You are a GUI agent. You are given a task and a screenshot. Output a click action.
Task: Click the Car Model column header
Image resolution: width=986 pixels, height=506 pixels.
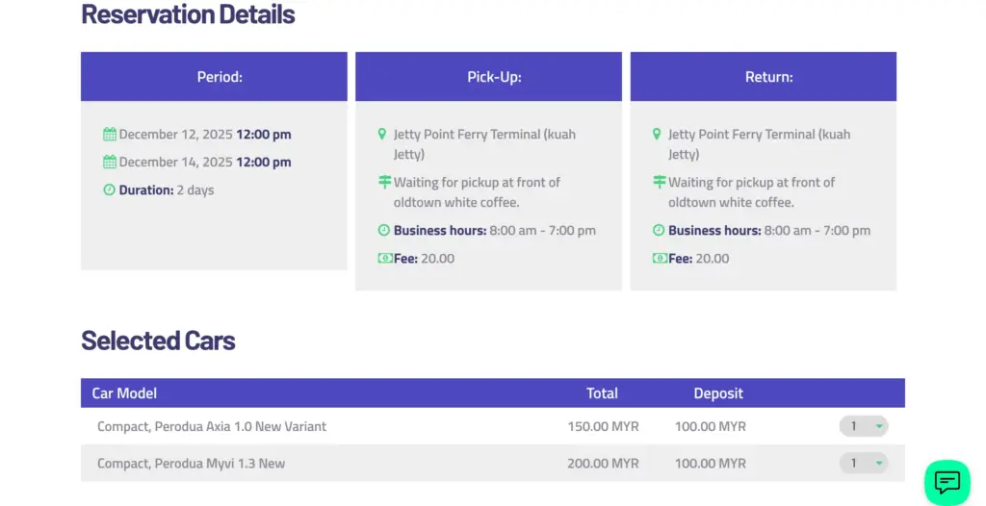coord(124,393)
